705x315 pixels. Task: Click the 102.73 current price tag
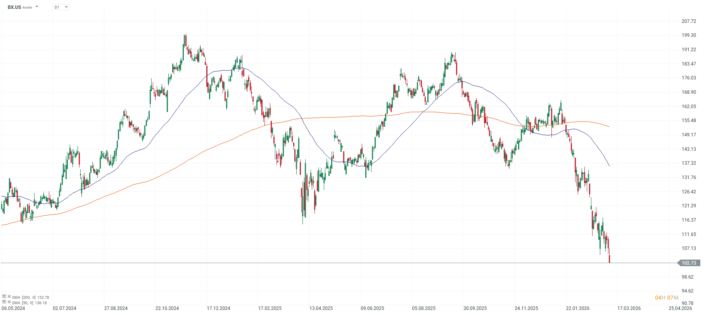(689, 263)
